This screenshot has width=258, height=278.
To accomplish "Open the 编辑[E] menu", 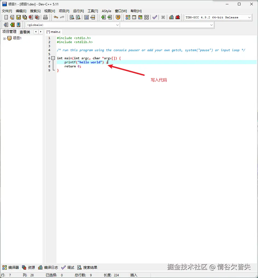I will coord(21,11).
